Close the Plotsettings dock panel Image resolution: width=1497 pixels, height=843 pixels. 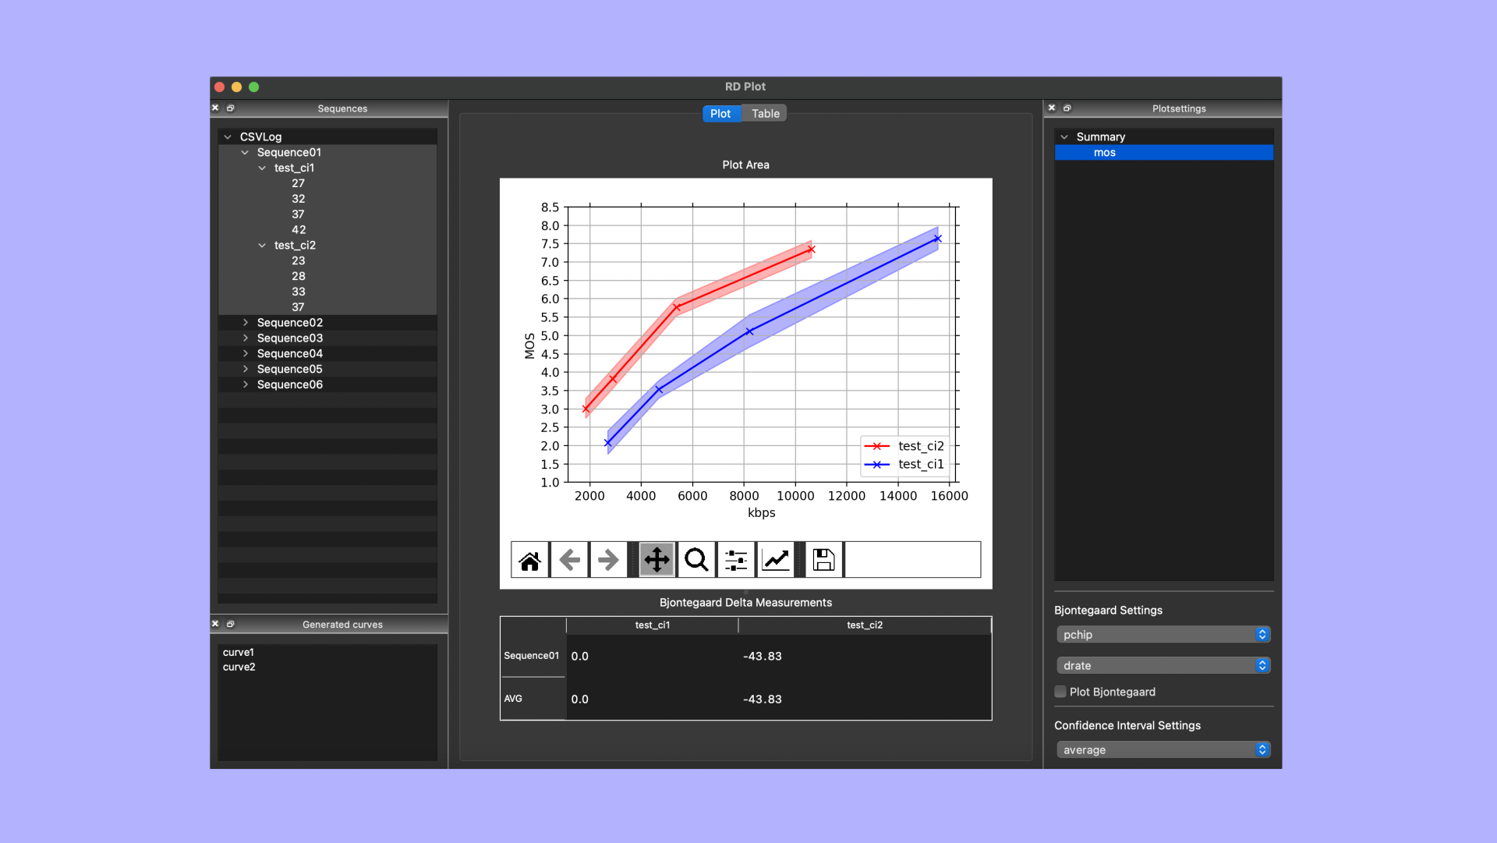(1052, 108)
